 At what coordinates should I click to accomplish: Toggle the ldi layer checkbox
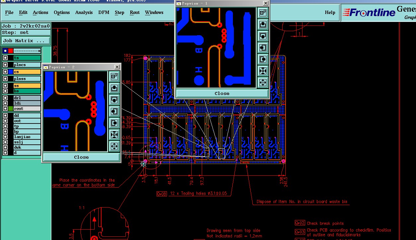(5, 103)
